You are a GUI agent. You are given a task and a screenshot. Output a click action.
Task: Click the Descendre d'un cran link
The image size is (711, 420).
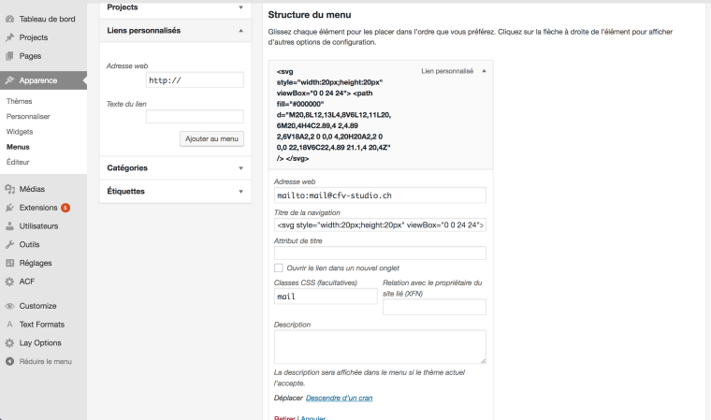(339, 398)
